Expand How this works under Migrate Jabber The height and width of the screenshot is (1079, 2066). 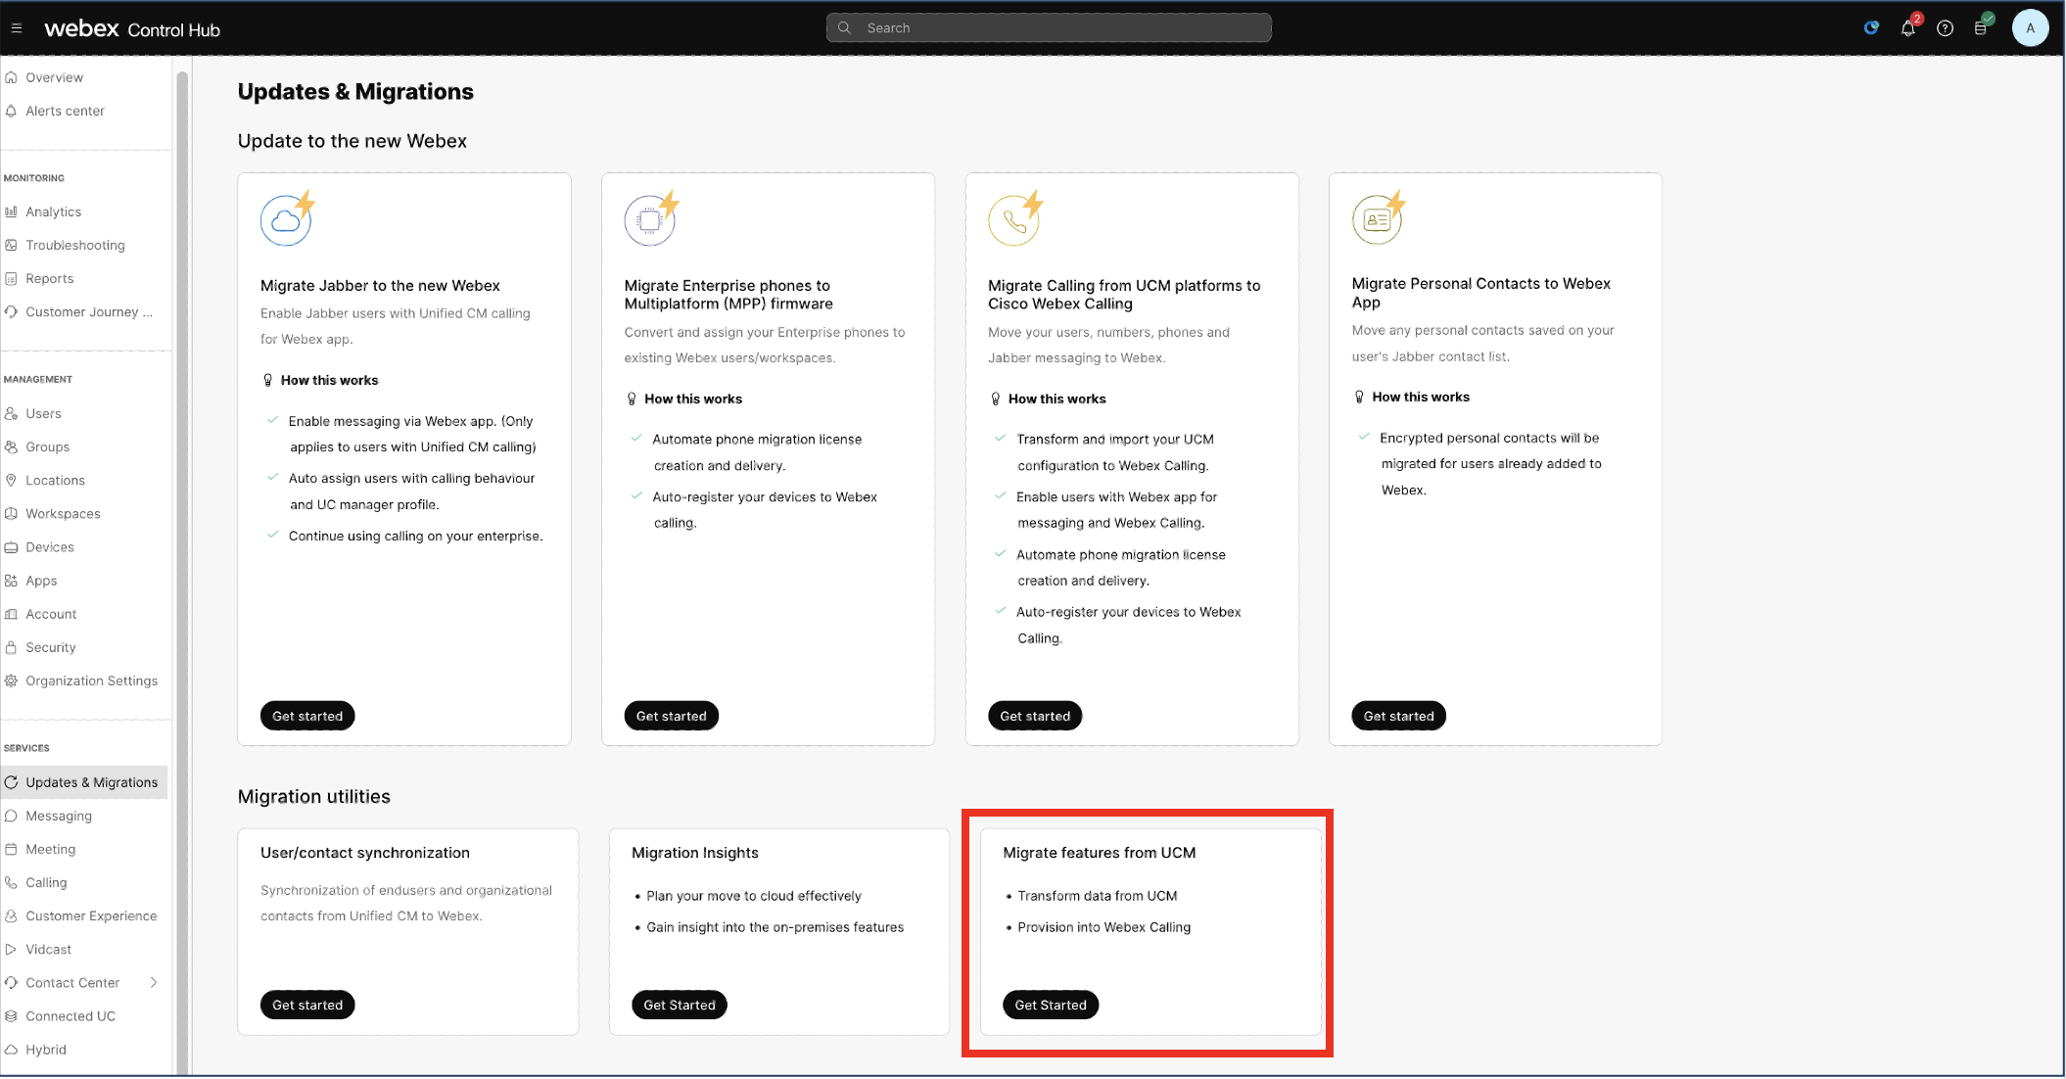click(x=330, y=380)
